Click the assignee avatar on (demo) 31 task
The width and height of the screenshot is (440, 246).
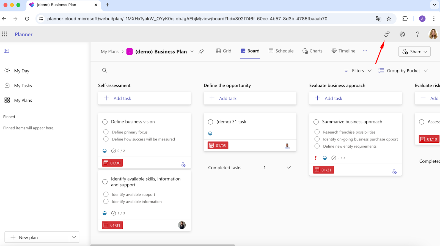(287, 146)
